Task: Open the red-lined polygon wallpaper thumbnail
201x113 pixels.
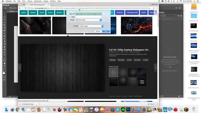Action: point(35,25)
